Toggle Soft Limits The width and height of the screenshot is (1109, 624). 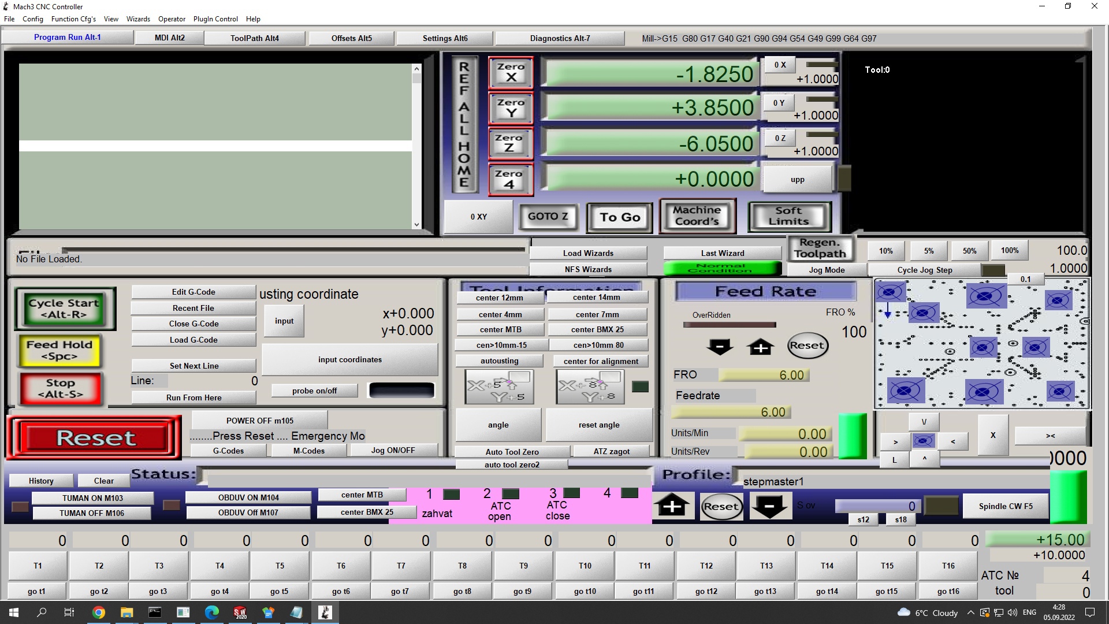[789, 216]
